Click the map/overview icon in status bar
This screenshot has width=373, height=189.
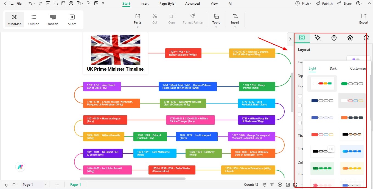click(272, 185)
